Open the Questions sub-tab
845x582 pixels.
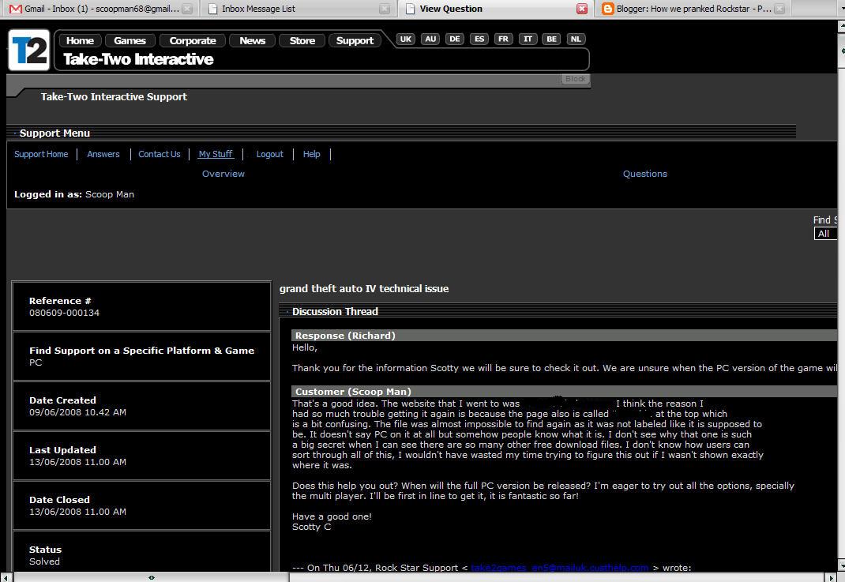(x=645, y=174)
